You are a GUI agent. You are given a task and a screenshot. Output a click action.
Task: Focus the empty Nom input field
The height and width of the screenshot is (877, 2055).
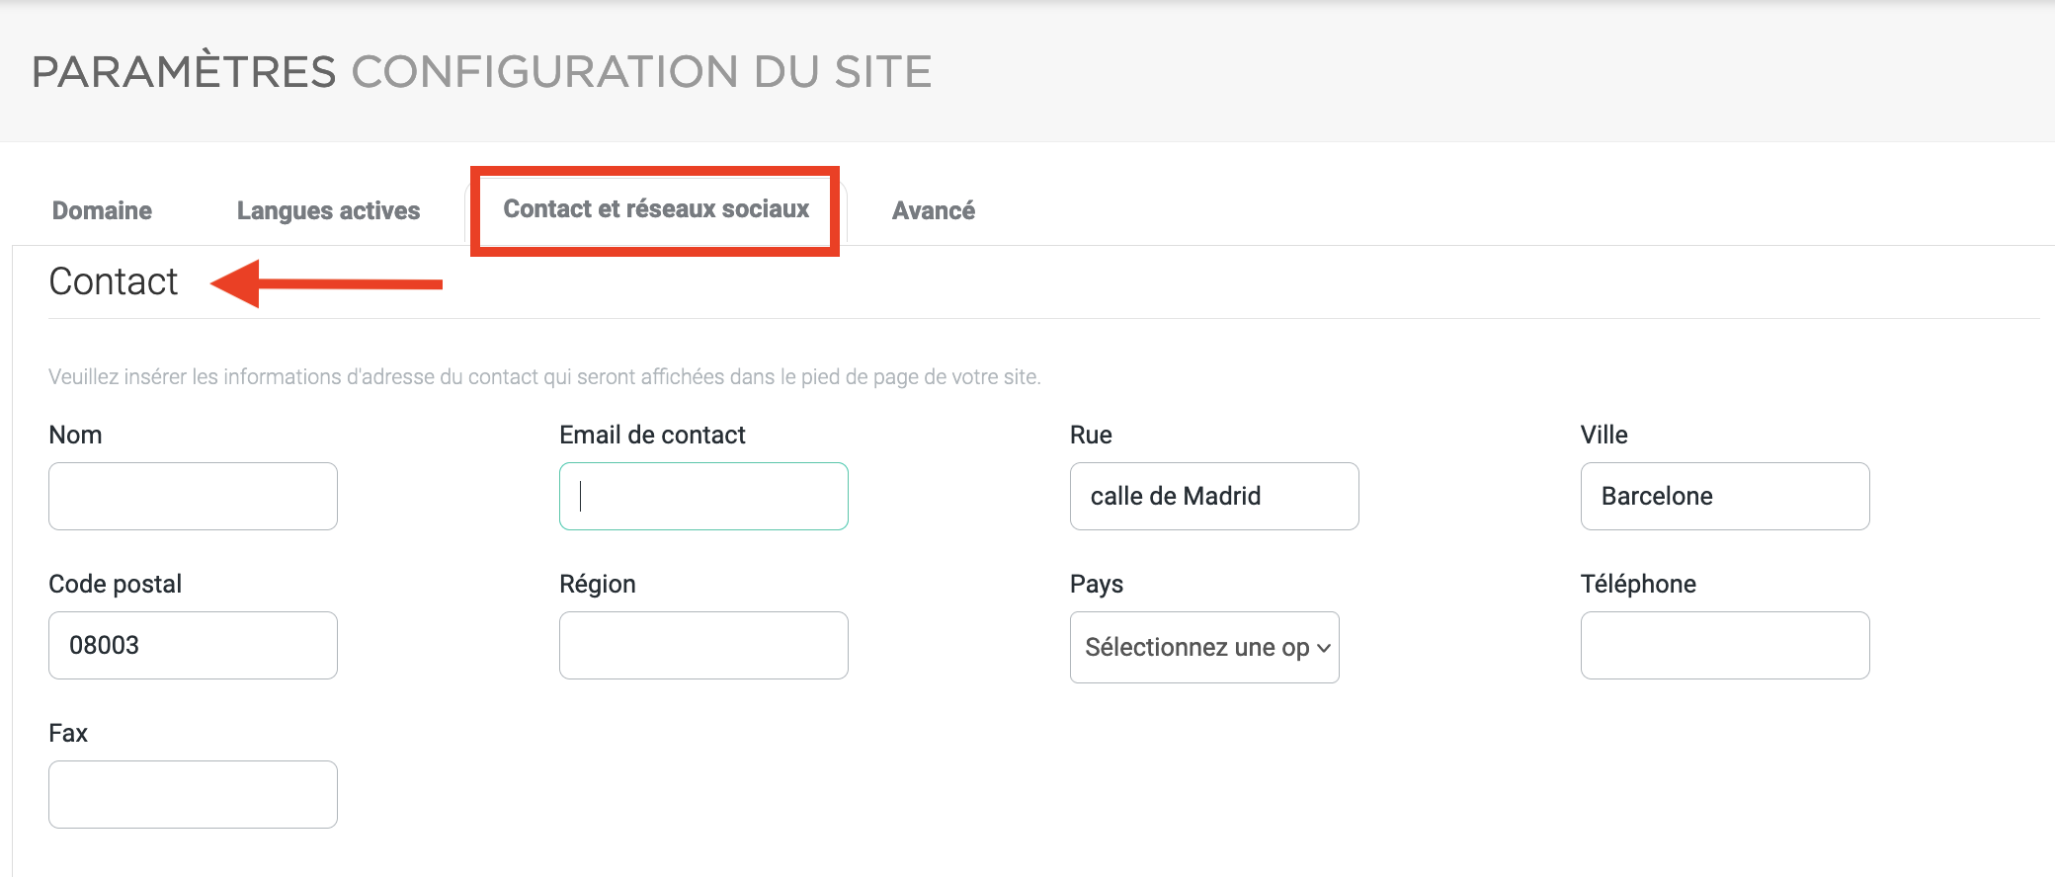(193, 496)
